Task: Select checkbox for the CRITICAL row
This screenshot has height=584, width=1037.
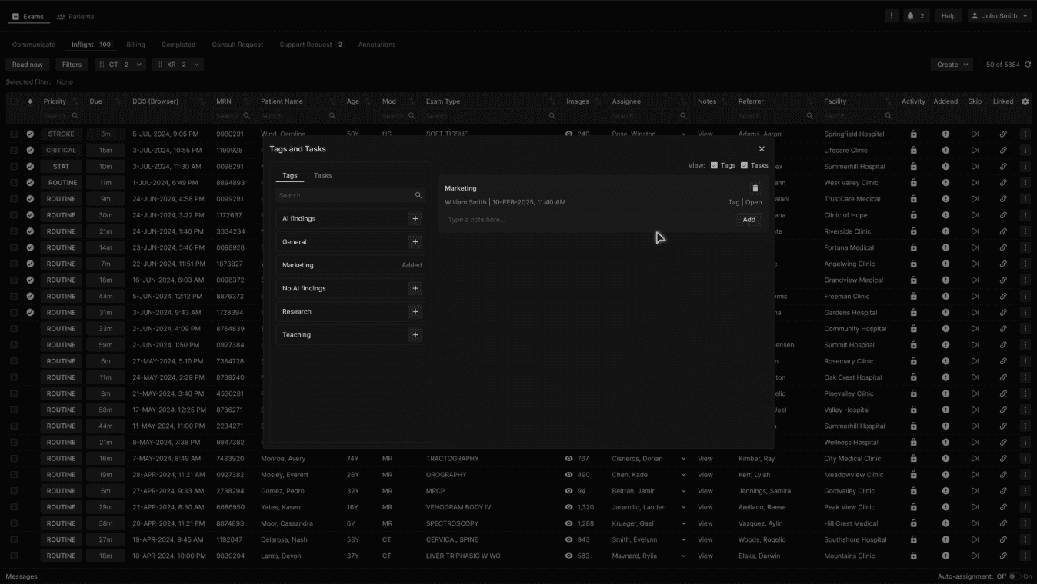Action: click(x=14, y=151)
